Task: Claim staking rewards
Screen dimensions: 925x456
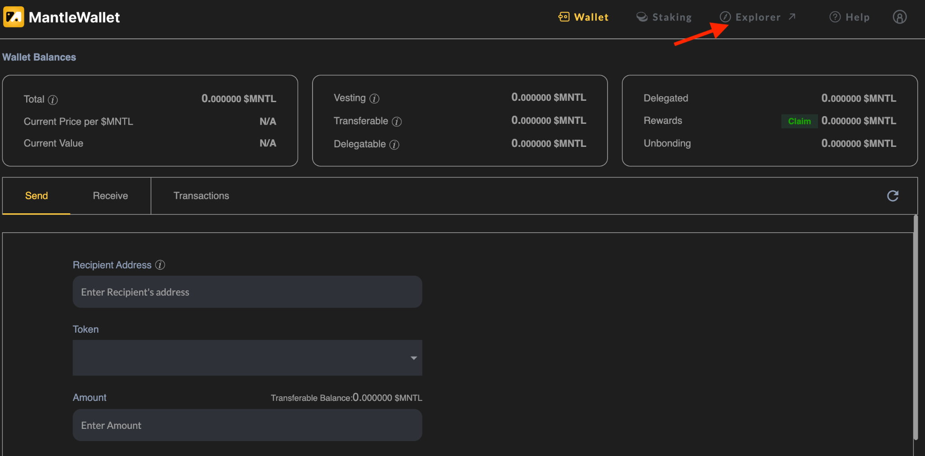Action: pos(799,121)
